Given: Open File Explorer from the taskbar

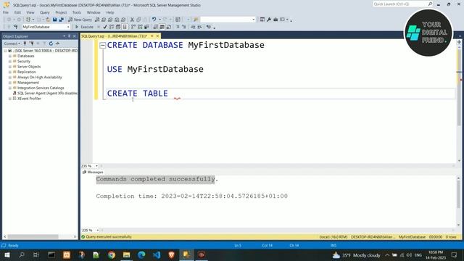Looking at the screenshot, I should pos(126,255).
